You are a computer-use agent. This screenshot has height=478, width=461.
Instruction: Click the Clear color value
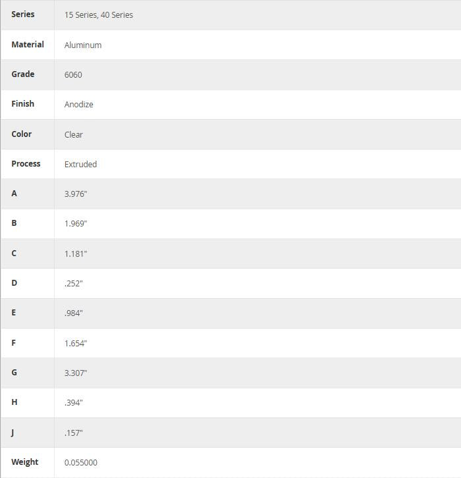point(74,134)
